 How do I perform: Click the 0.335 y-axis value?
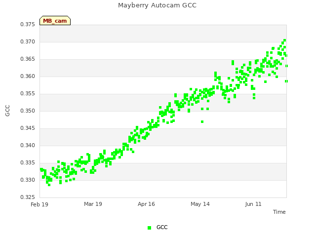tap(28, 162)
